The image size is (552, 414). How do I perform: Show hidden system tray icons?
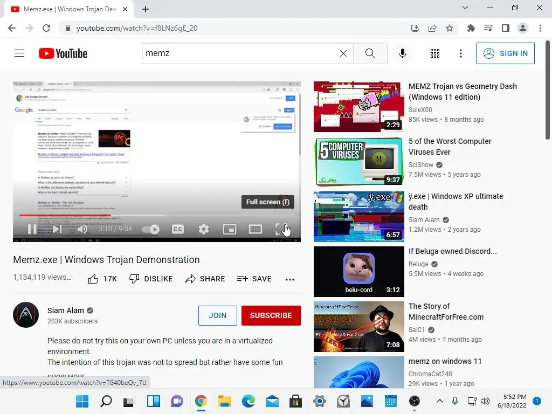click(440, 401)
